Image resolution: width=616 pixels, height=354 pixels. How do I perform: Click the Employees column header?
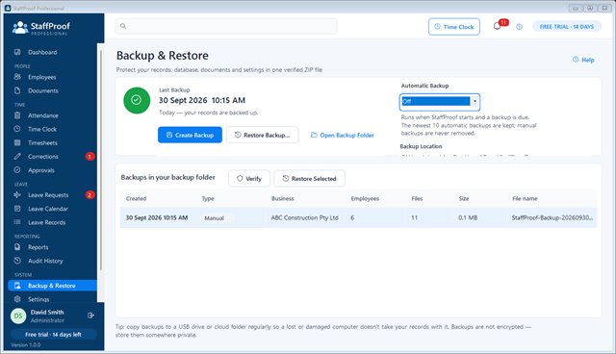click(365, 198)
